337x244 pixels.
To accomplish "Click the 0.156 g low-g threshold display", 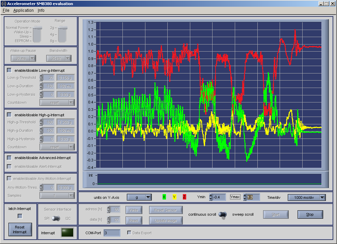I will coord(65,78).
